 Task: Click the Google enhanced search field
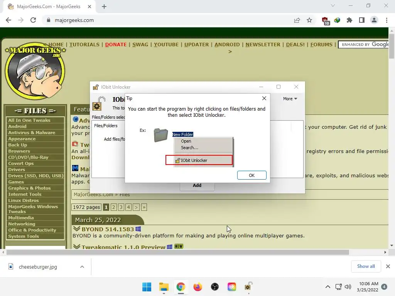[363, 45]
